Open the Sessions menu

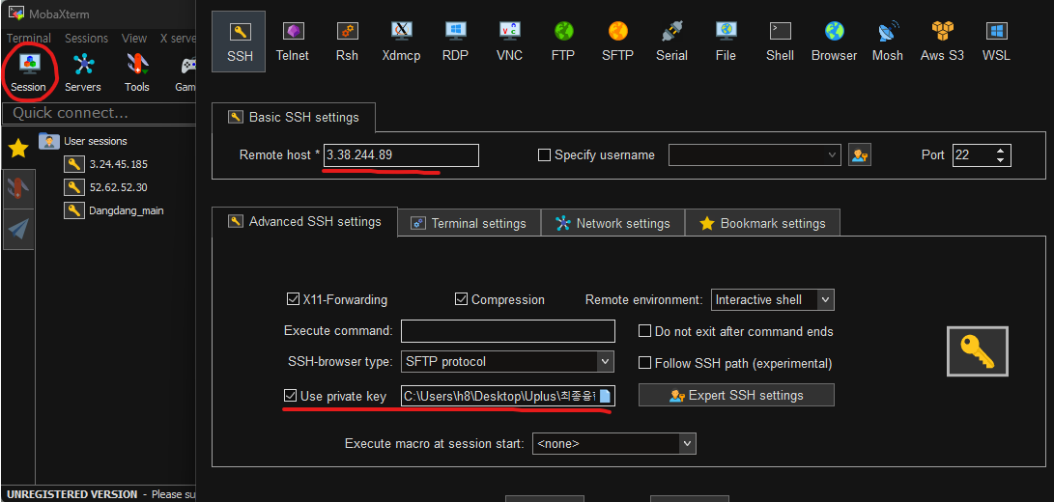click(86, 39)
